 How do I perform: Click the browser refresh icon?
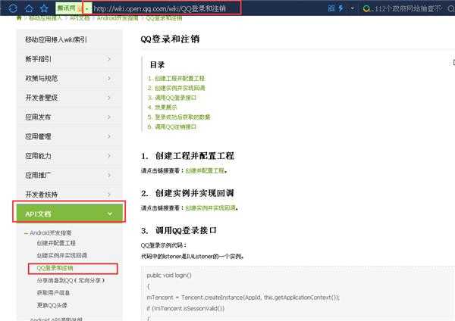coord(13,8)
